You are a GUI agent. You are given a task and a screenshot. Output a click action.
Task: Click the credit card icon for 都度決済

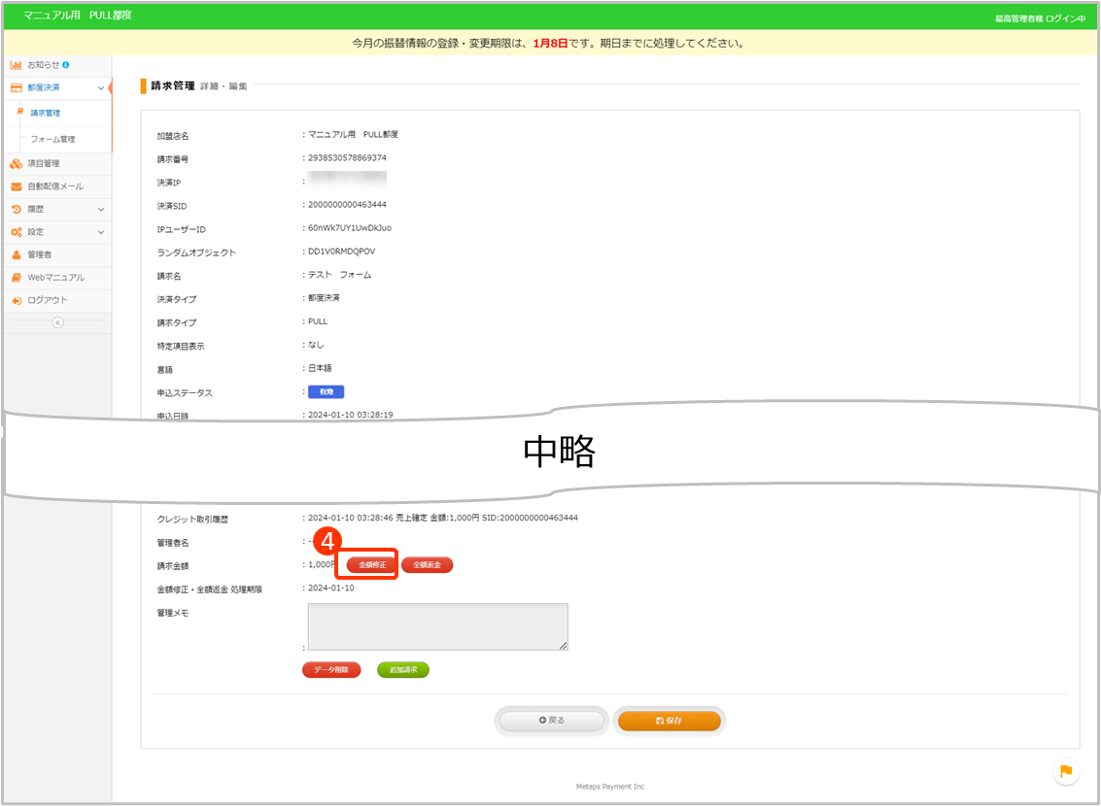pyautogui.click(x=17, y=88)
